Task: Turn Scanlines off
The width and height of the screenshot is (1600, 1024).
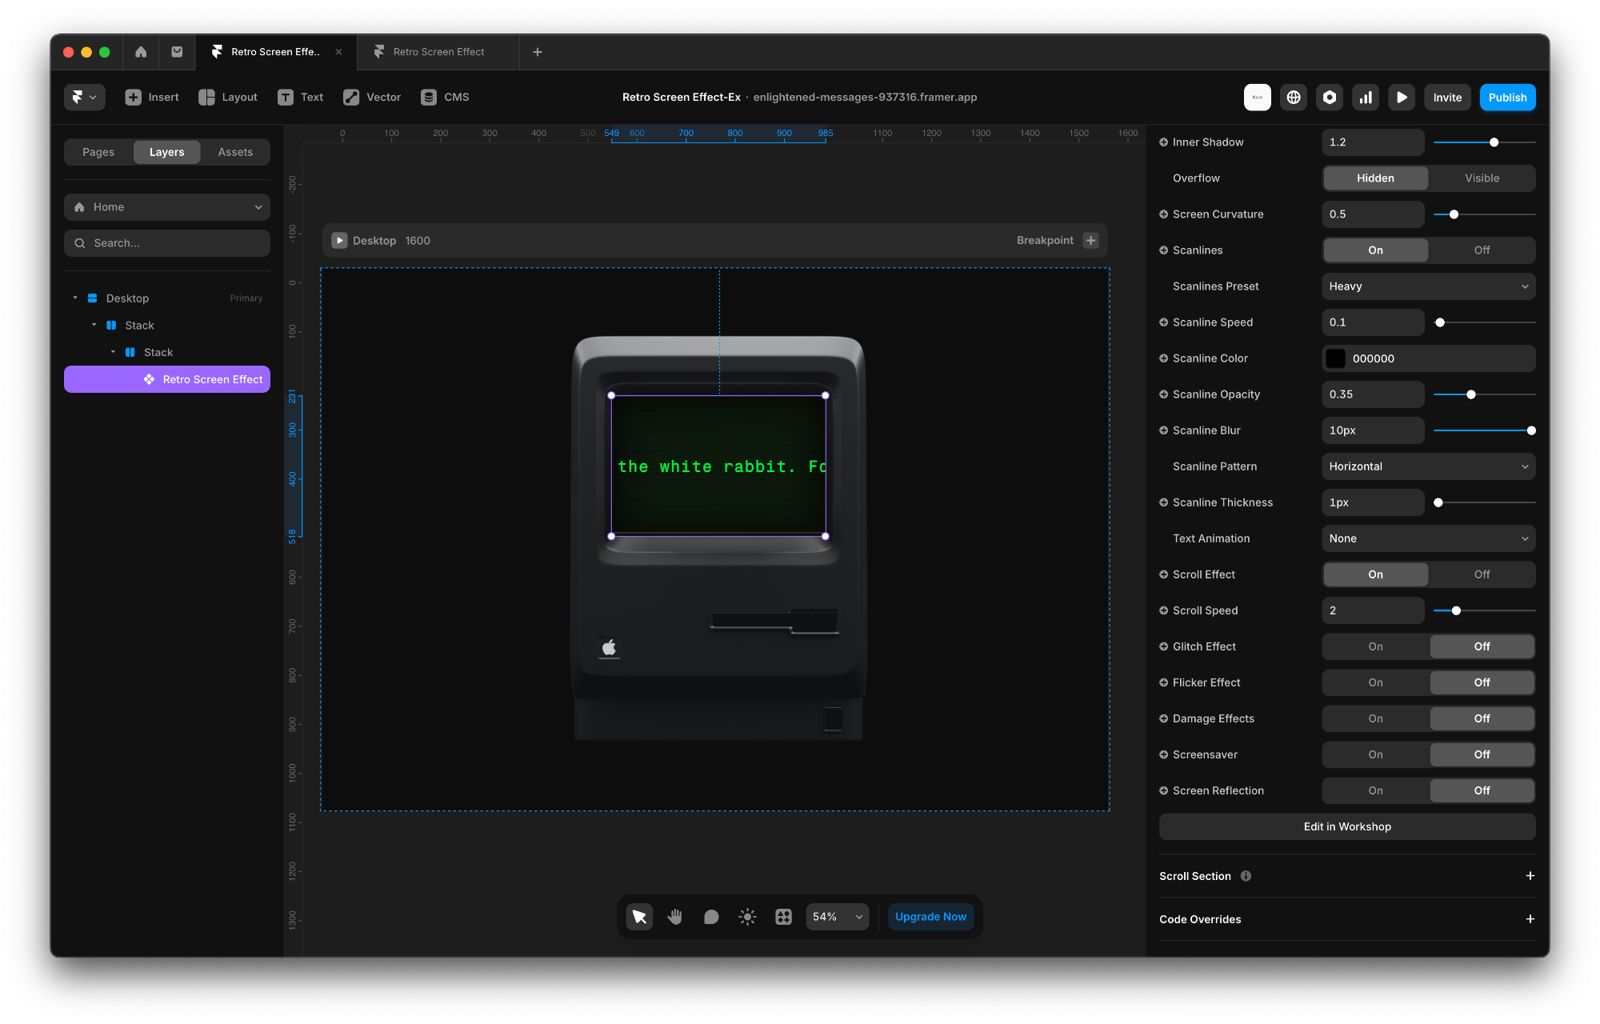Action: tap(1482, 250)
